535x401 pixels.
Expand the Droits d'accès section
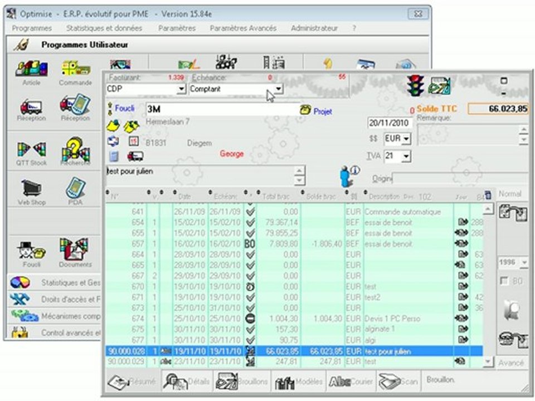55,299
